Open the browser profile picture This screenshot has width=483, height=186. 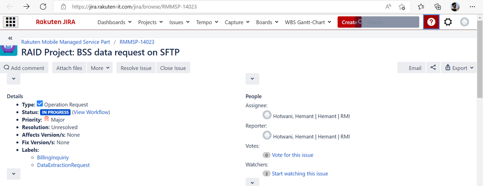click(x=455, y=6)
